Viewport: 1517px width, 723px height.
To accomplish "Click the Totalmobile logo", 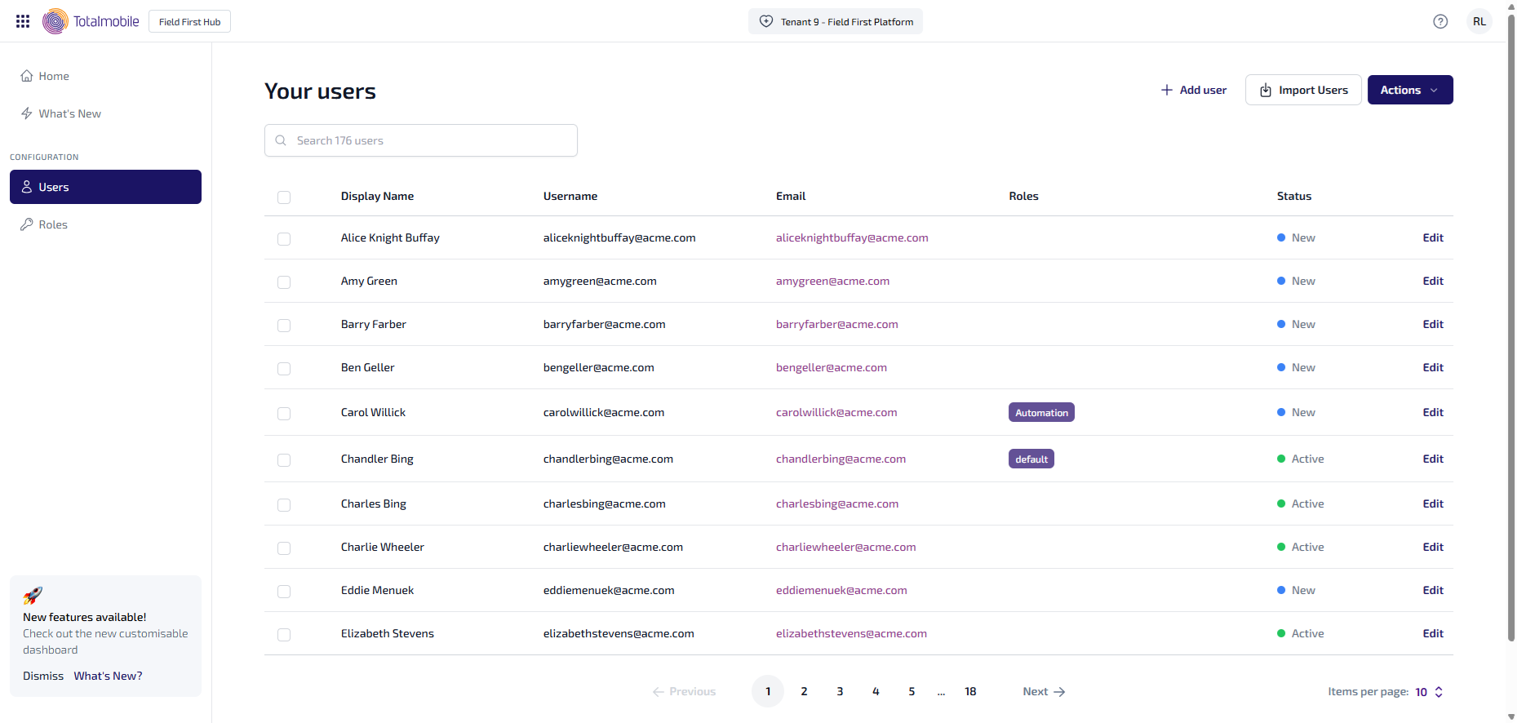I will point(91,21).
